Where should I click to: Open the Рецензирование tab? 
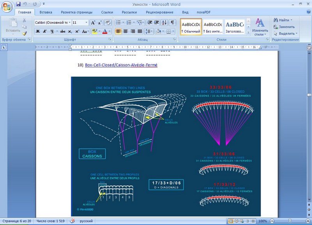[x=160, y=12]
